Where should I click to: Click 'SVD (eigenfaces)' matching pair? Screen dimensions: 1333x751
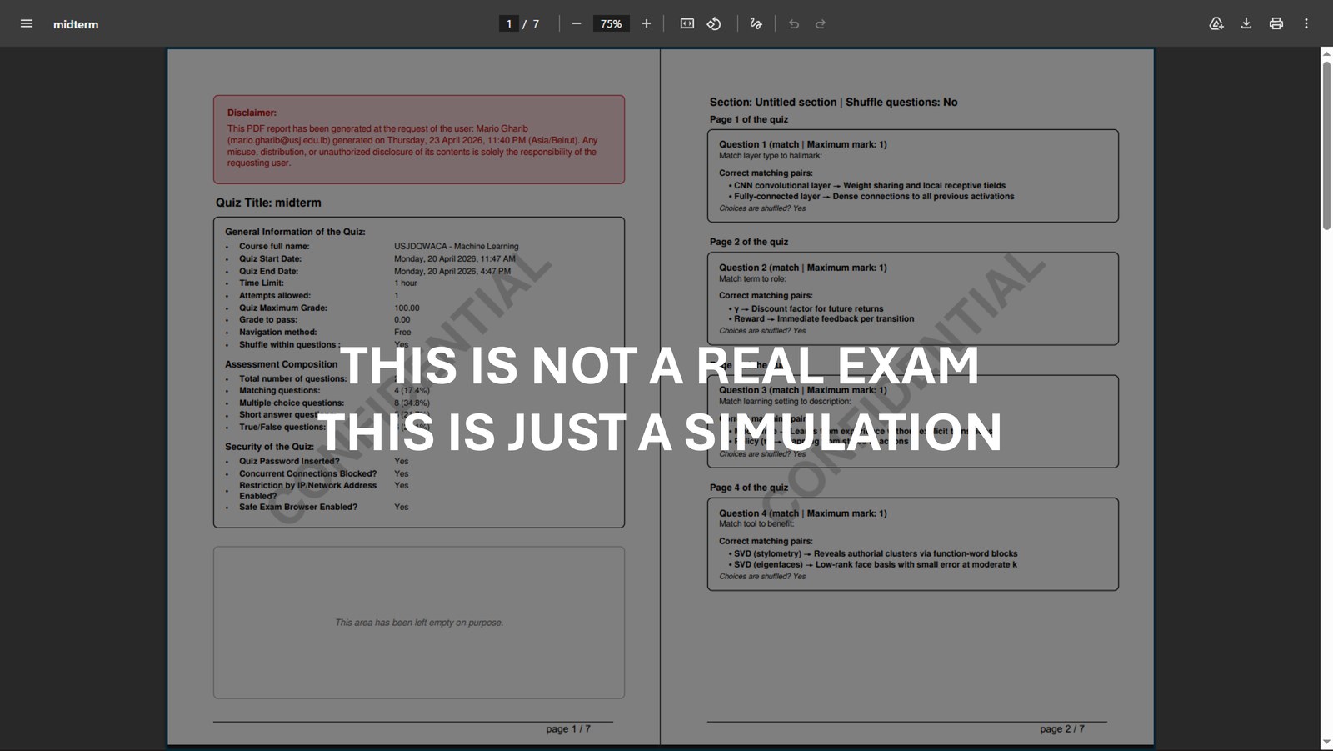(875, 565)
